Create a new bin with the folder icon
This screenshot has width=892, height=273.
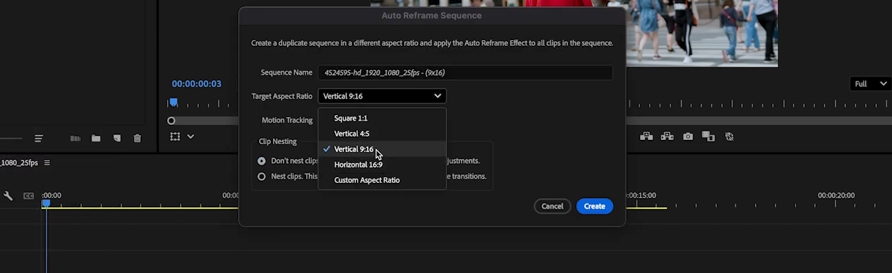96,138
